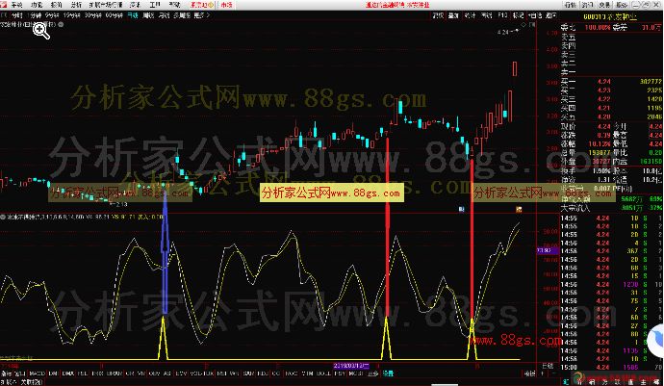Image resolution: width=664 pixels, height=386 pixels.
Task: Switch to the 5分钟 period tab
Action: click(53, 15)
